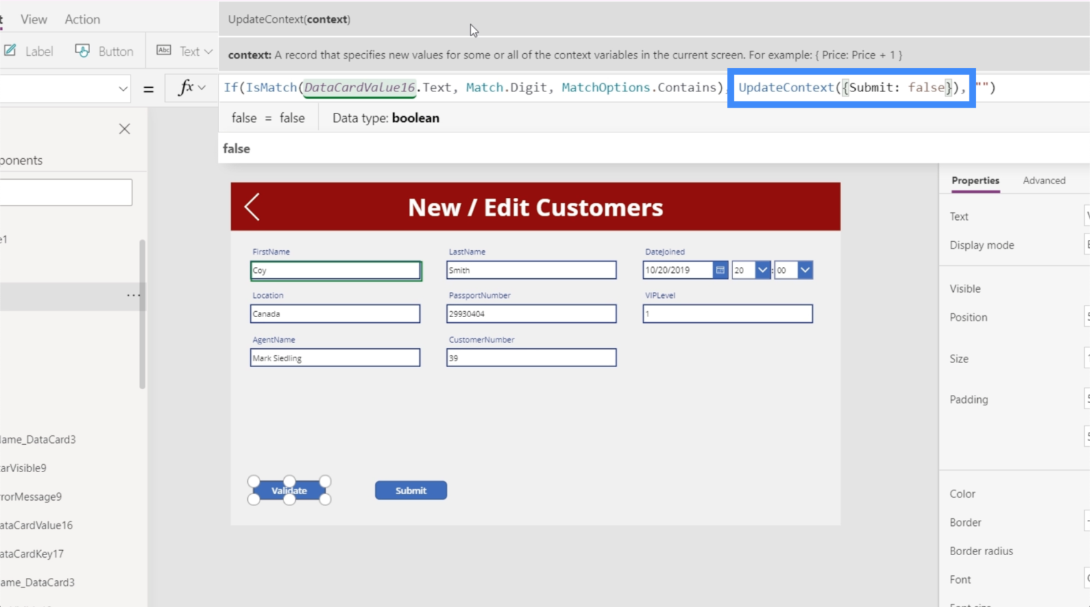Open the fx formula dropdown
The height and width of the screenshot is (607, 1090).
pos(192,88)
